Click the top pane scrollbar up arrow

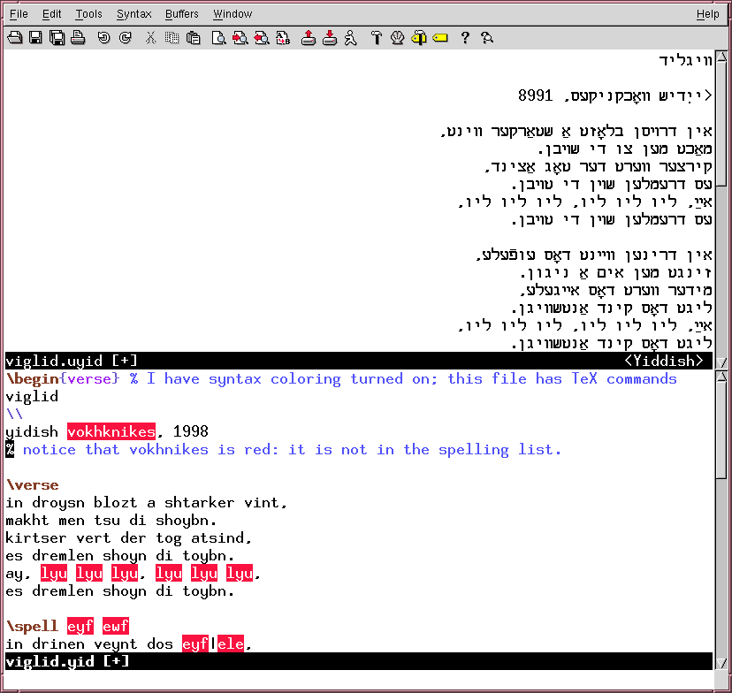coord(721,58)
